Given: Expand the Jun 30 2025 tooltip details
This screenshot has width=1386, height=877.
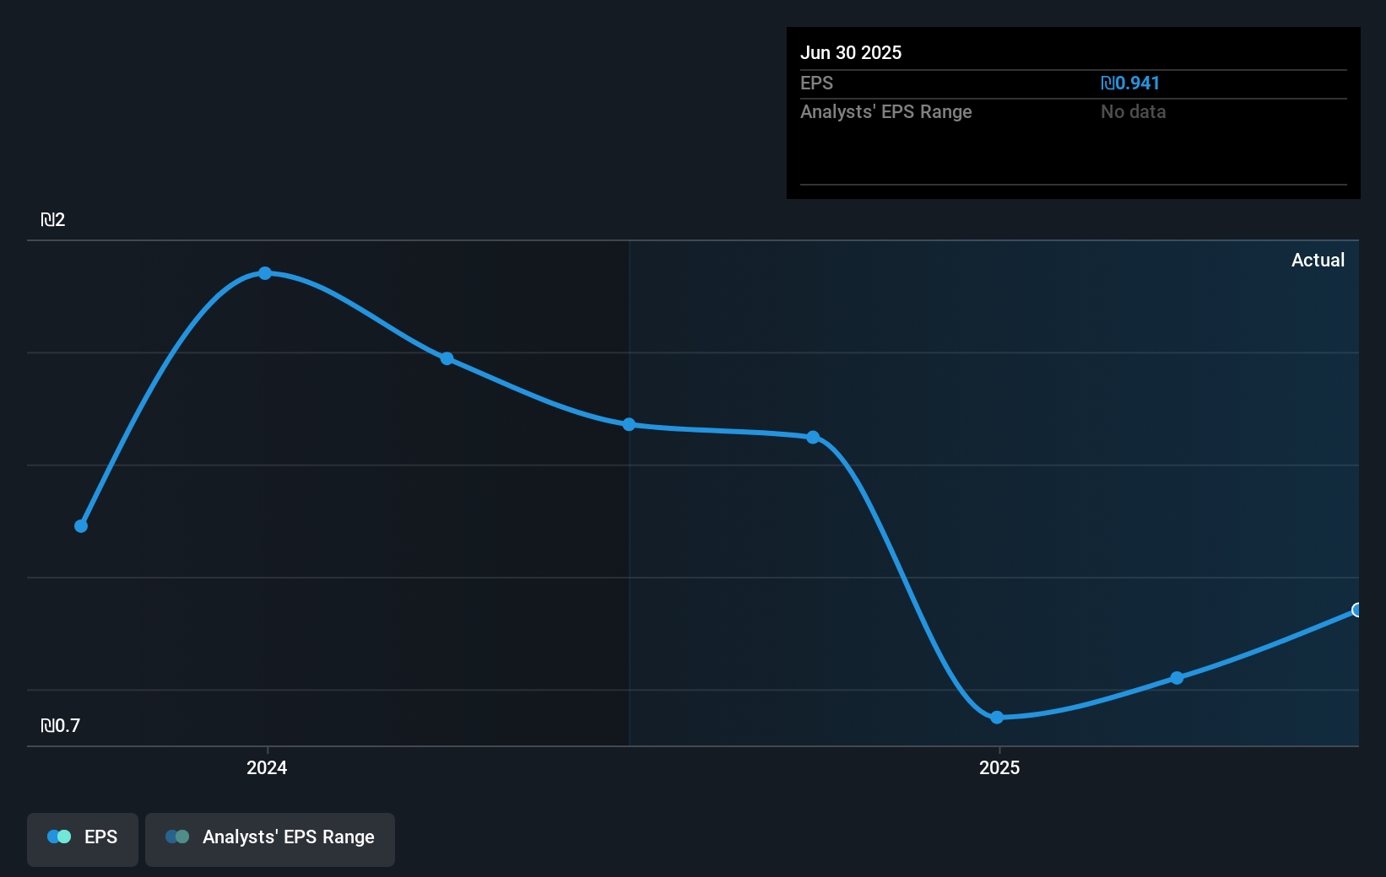Looking at the screenshot, I should click(x=852, y=52).
